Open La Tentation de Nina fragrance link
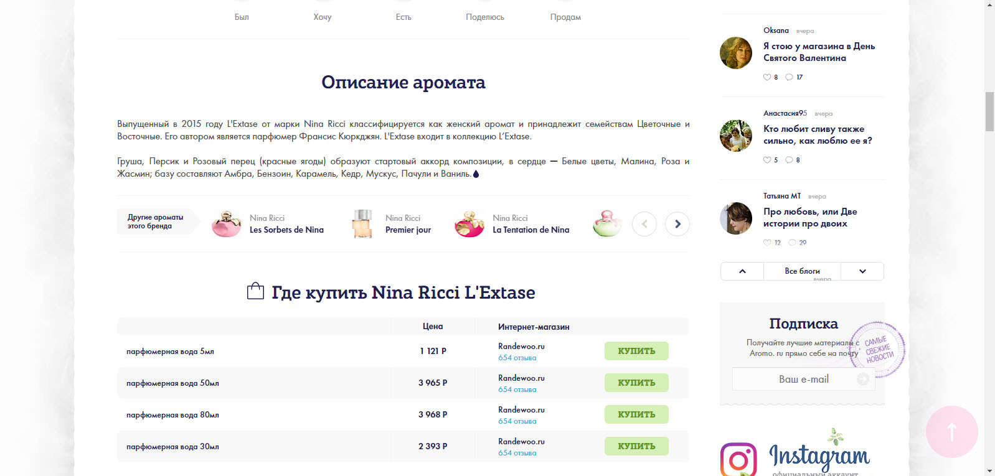Viewport: 995px width, 476px height. tap(531, 230)
